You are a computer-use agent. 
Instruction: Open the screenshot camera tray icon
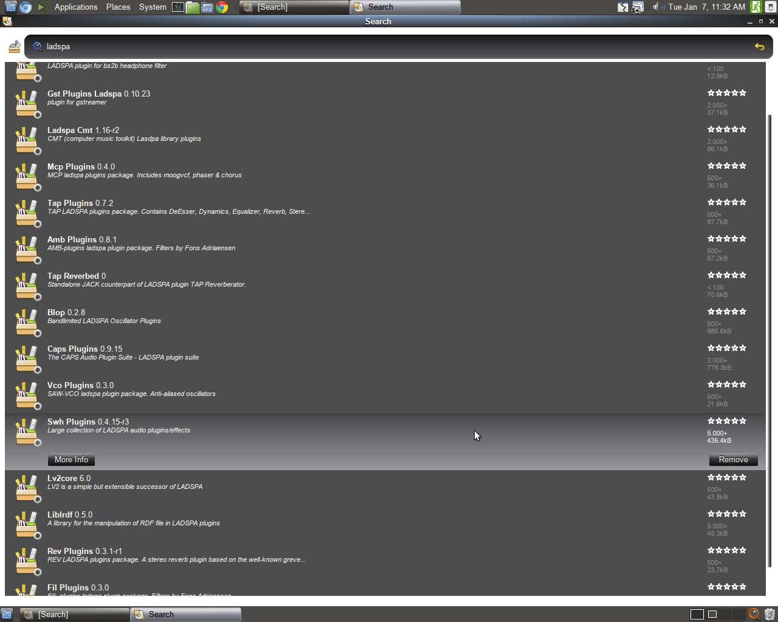(638, 7)
